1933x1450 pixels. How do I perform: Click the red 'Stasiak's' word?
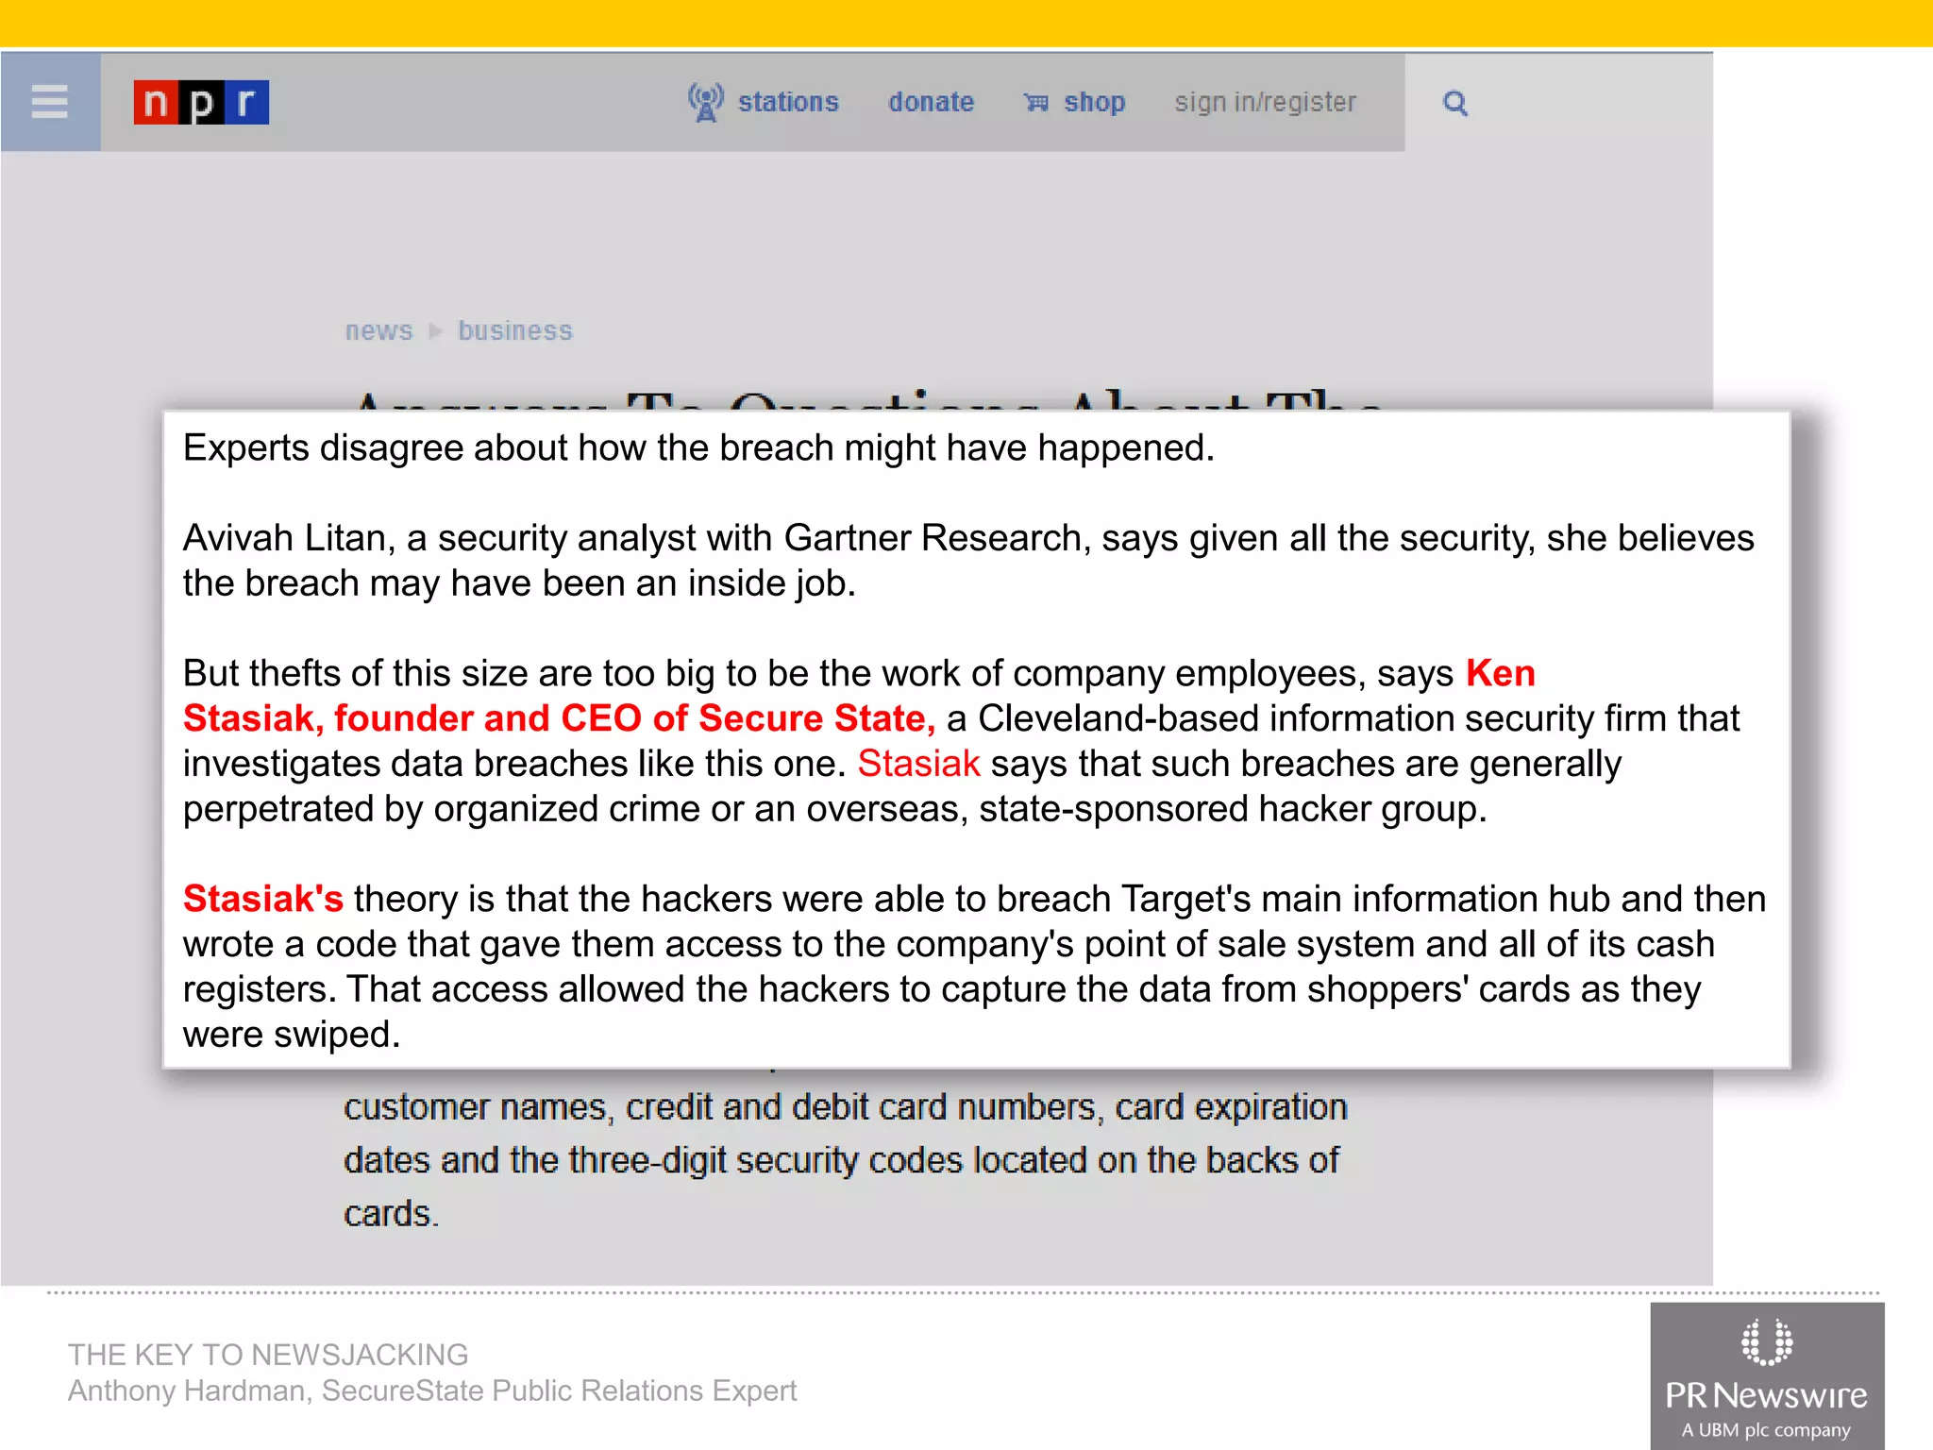[x=262, y=899]
